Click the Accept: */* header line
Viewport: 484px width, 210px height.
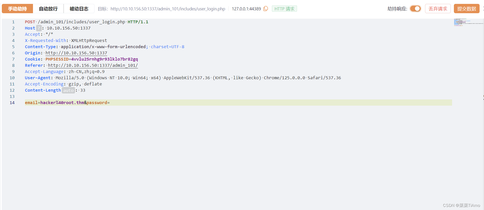click(39, 34)
